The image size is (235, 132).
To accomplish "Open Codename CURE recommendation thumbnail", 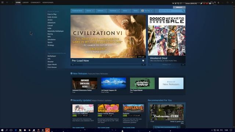I will (167, 112).
